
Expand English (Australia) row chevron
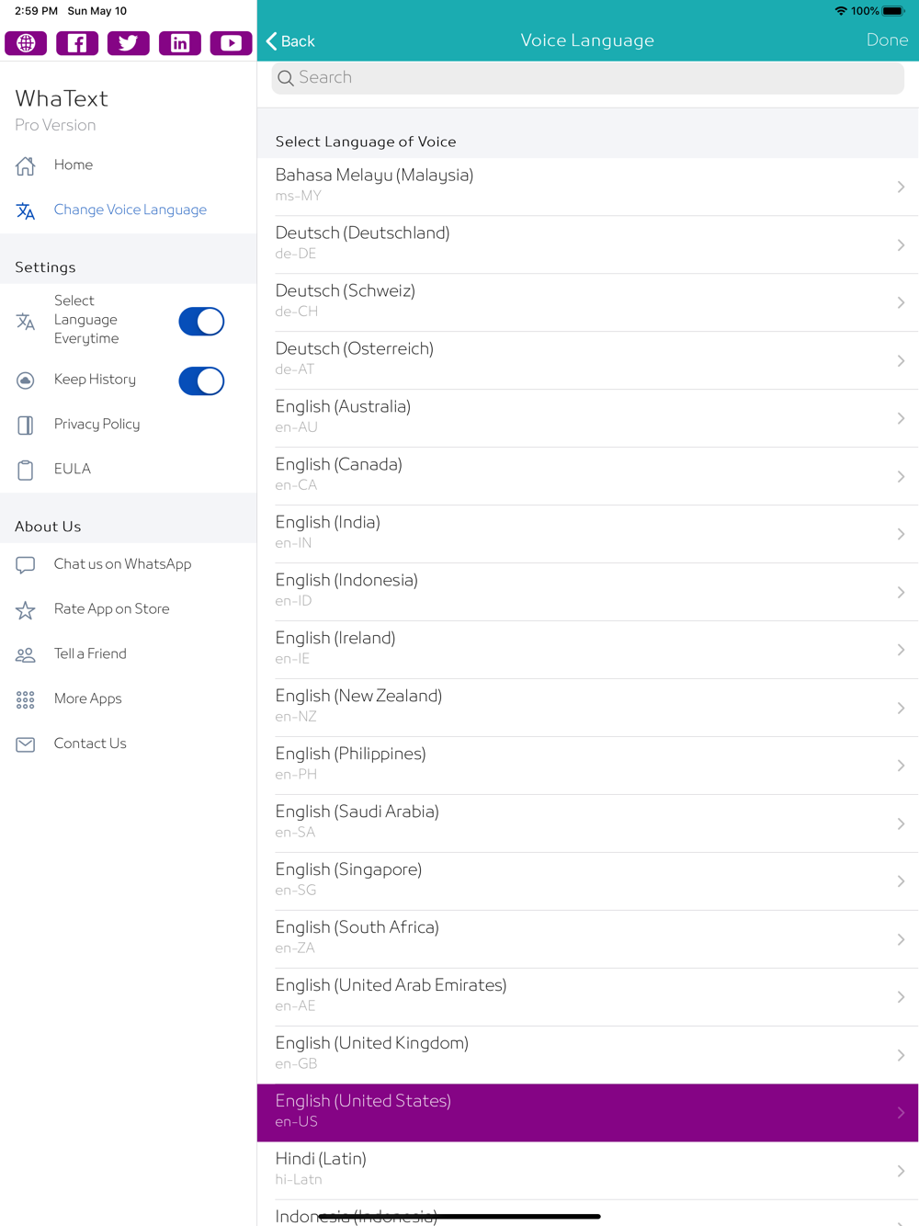901,419
